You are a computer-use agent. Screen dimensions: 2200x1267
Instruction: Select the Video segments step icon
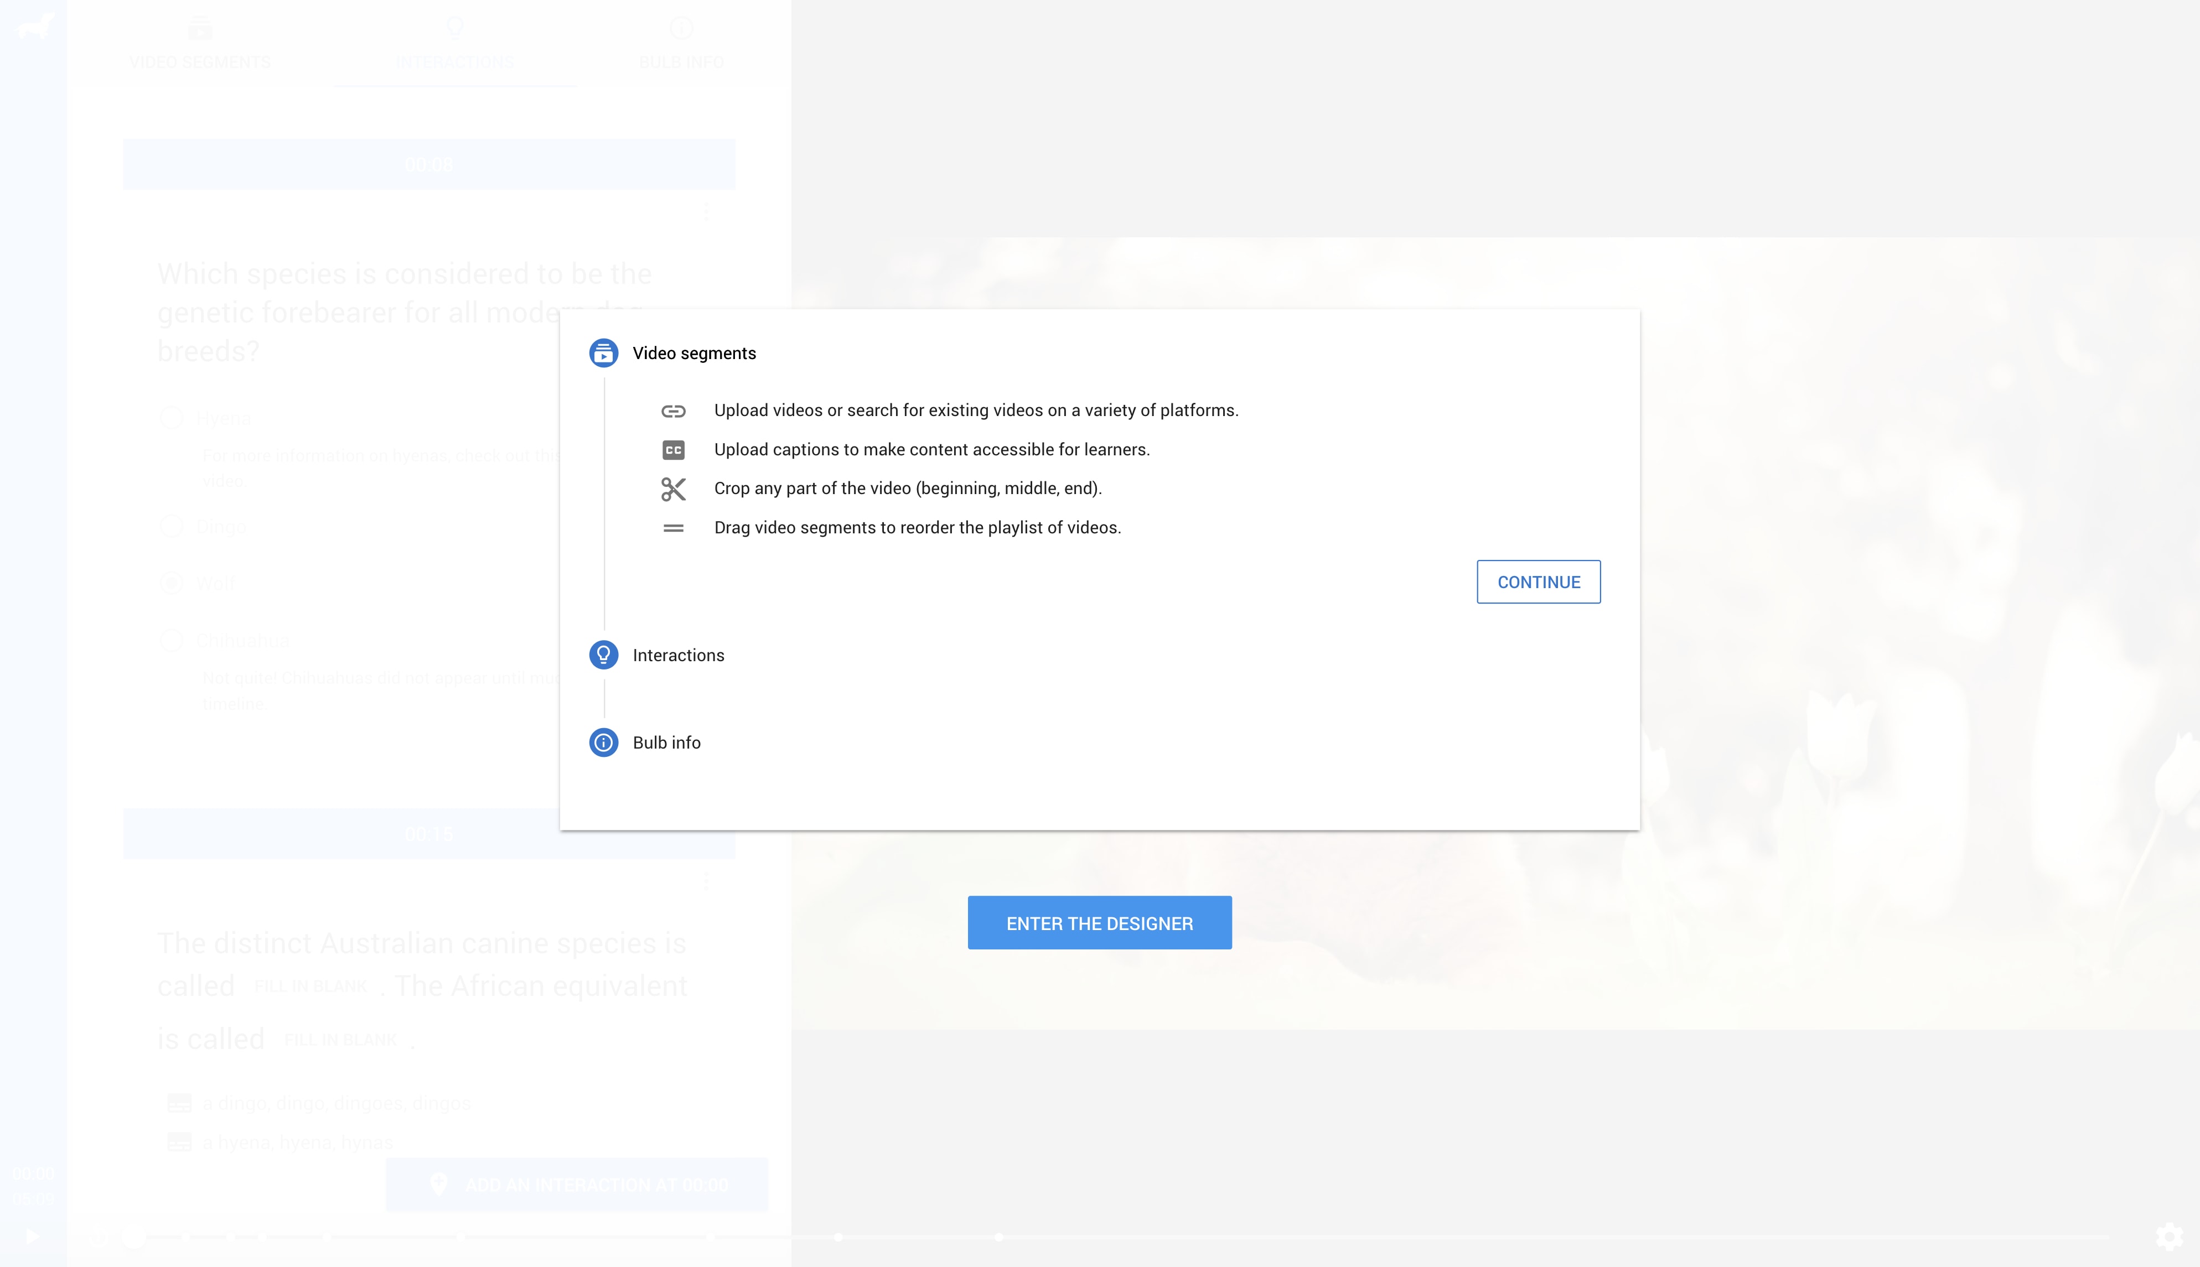[x=603, y=352]
